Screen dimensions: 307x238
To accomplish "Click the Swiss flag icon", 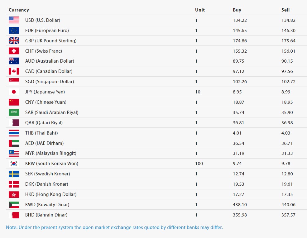I will [x=14, y=51].
